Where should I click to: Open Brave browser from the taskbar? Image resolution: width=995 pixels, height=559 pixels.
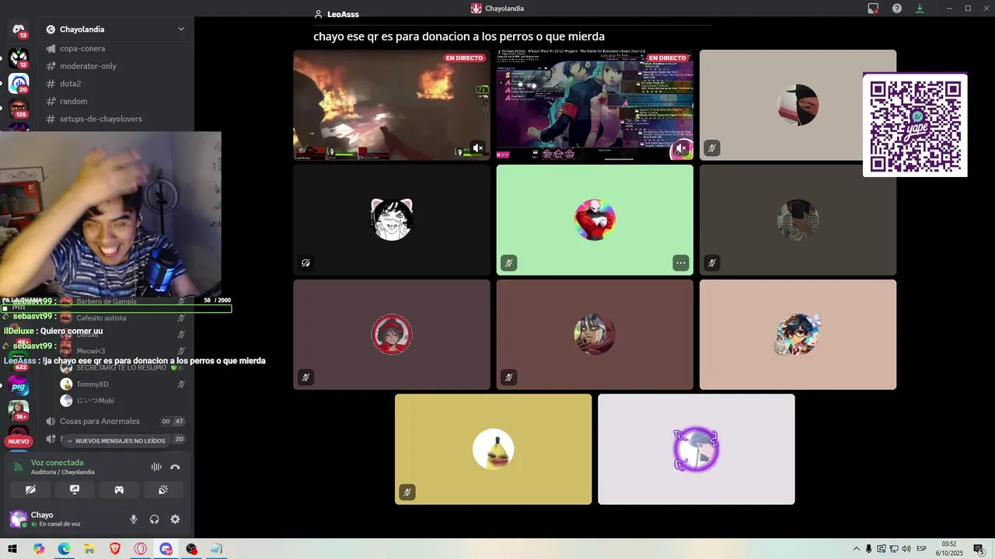(x=115, y=549)
